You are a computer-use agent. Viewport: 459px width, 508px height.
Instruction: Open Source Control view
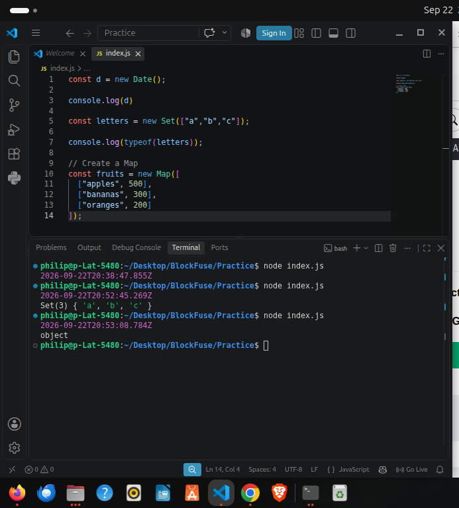coord(14,105)
